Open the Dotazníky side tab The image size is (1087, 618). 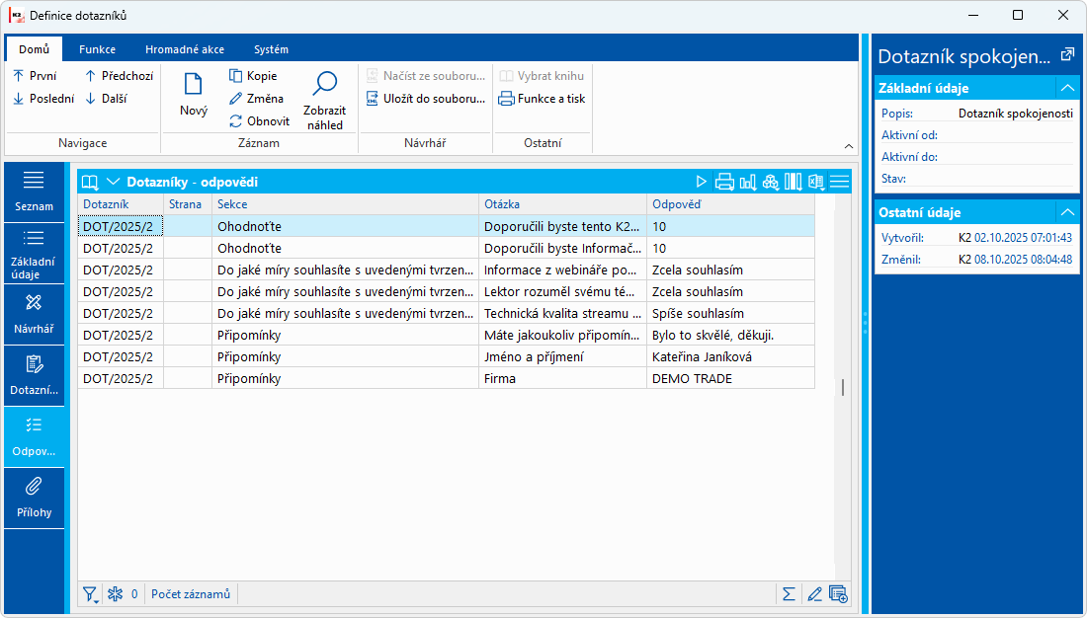tap(34, 376)
